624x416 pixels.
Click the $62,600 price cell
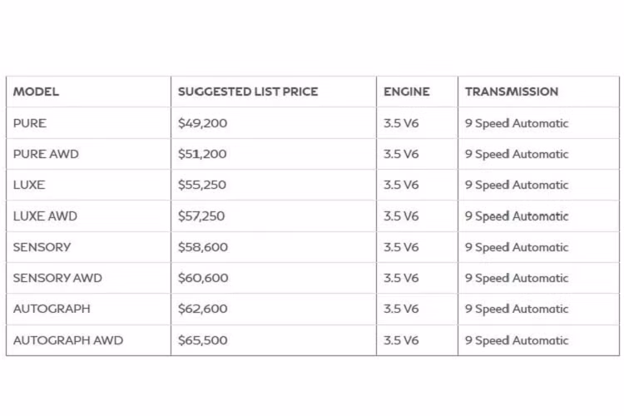(203, 309)
